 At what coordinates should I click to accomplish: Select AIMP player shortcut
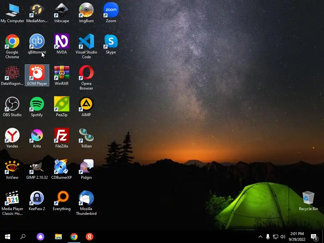tap(86, 107)
